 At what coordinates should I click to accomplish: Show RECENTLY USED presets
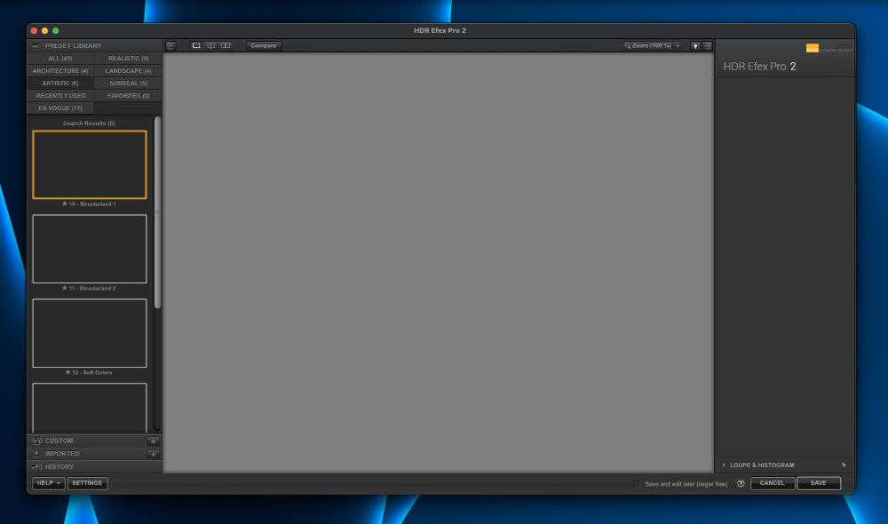click(x=60, y=96)
